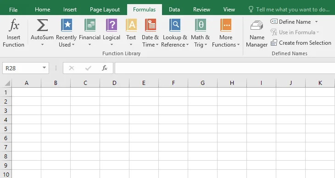The height and width of the screenshot is (178, 335).
Task: Click cell J8
Action: (x=291, y=156)
